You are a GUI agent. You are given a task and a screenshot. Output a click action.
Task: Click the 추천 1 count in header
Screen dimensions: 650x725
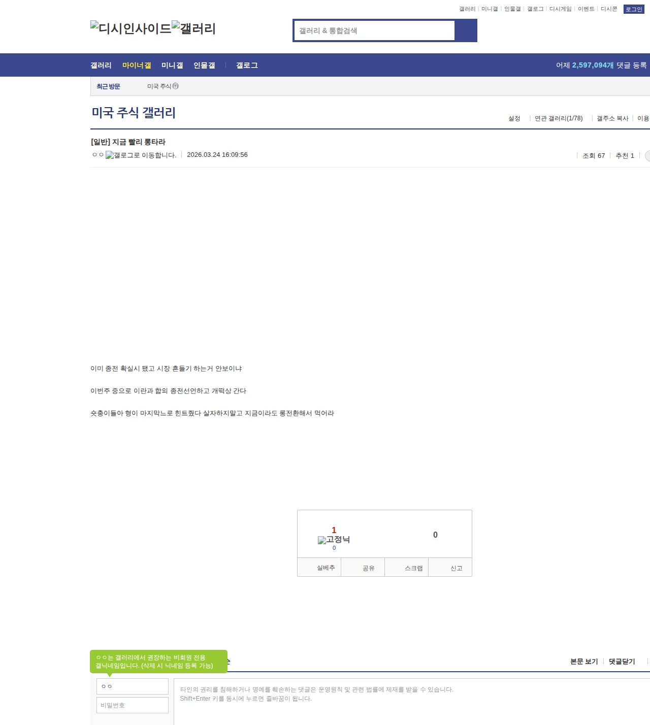point(625,156)
